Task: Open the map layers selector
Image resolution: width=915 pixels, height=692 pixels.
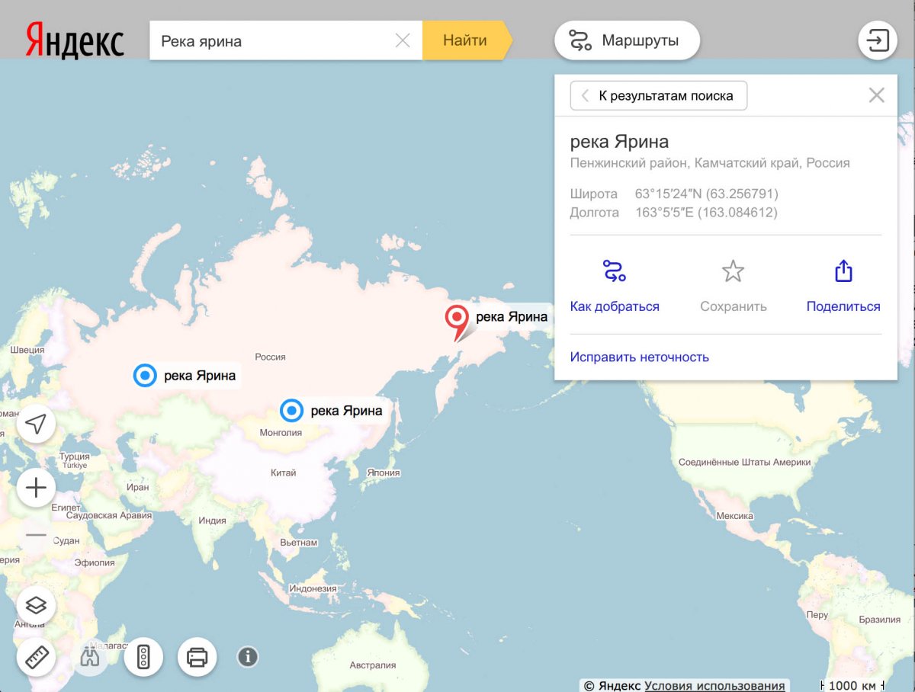Action: coord(36,605)
